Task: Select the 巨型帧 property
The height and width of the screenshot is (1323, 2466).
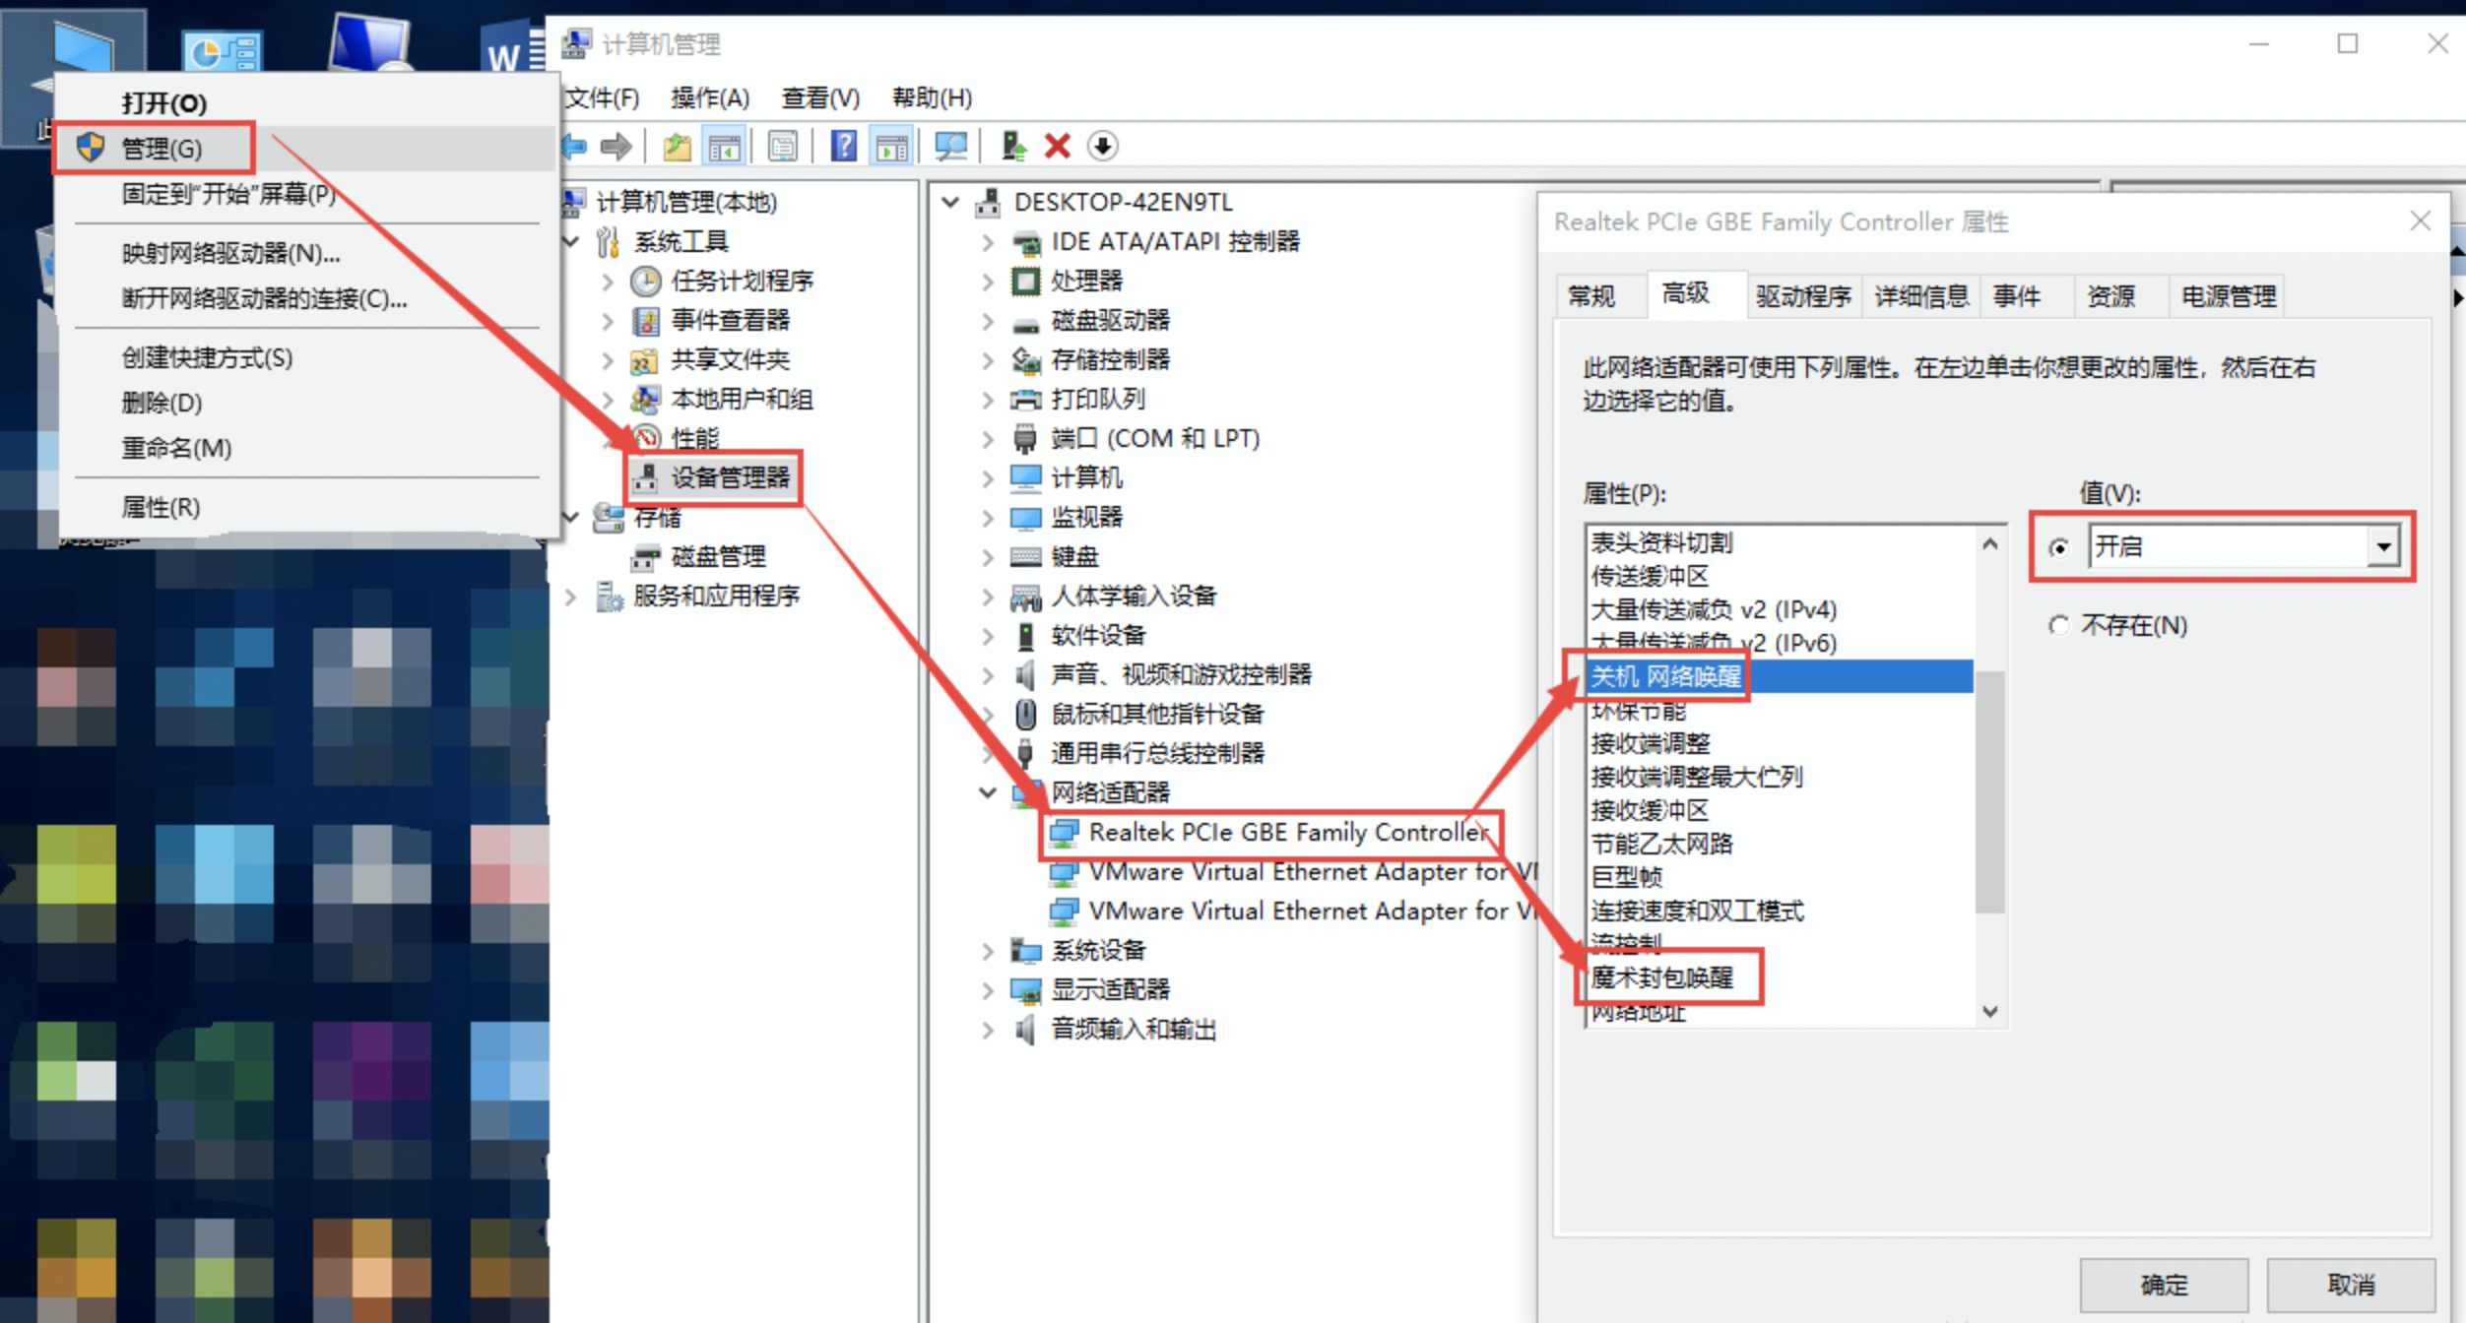Action: click(x=1627, y=877)
